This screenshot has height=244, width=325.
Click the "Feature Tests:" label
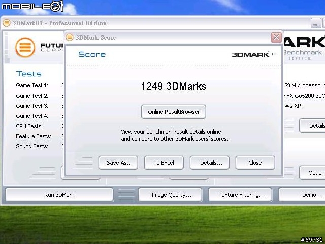[x=34, y=136]
